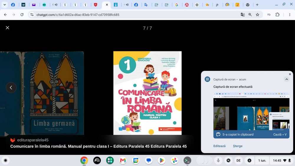This screenshot has width=295, height=166.
Task: Open the launcher button on the shelf
Action: tap(5, 160)
